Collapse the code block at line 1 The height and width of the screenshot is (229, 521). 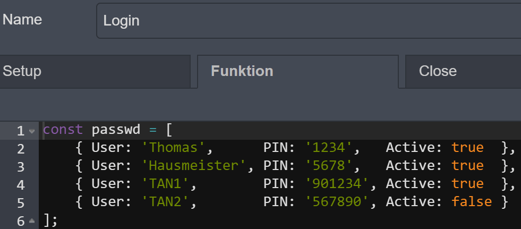32,131
